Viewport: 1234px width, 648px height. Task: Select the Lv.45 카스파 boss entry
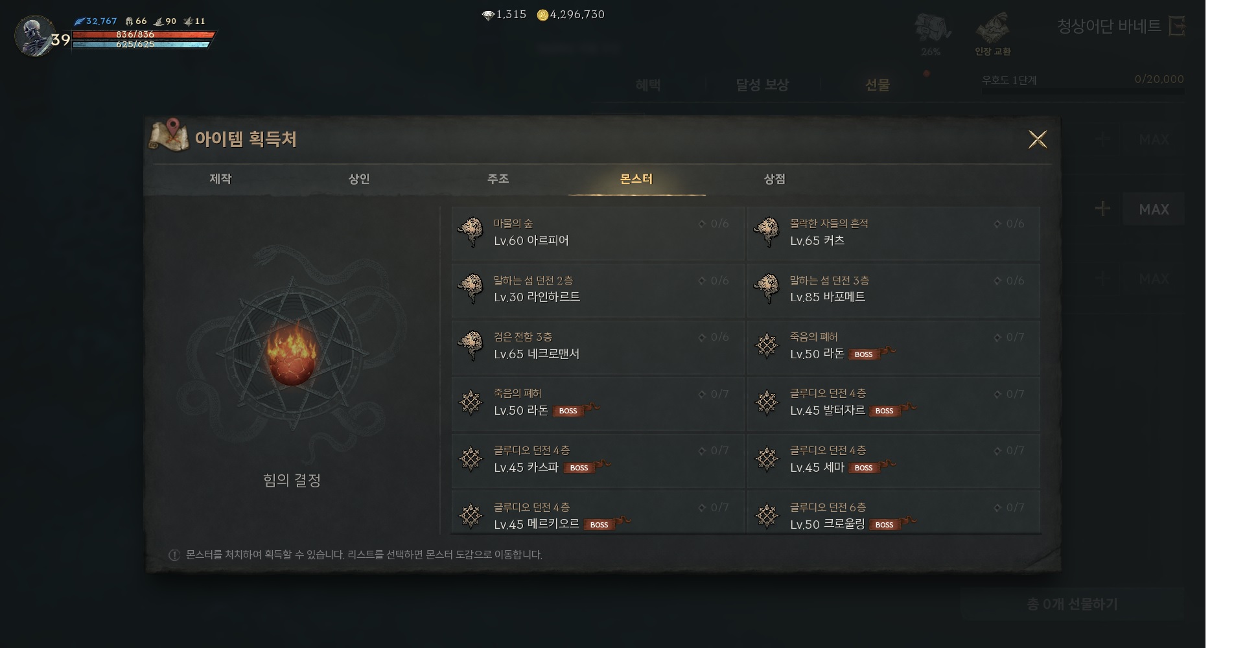pos(598,459)
